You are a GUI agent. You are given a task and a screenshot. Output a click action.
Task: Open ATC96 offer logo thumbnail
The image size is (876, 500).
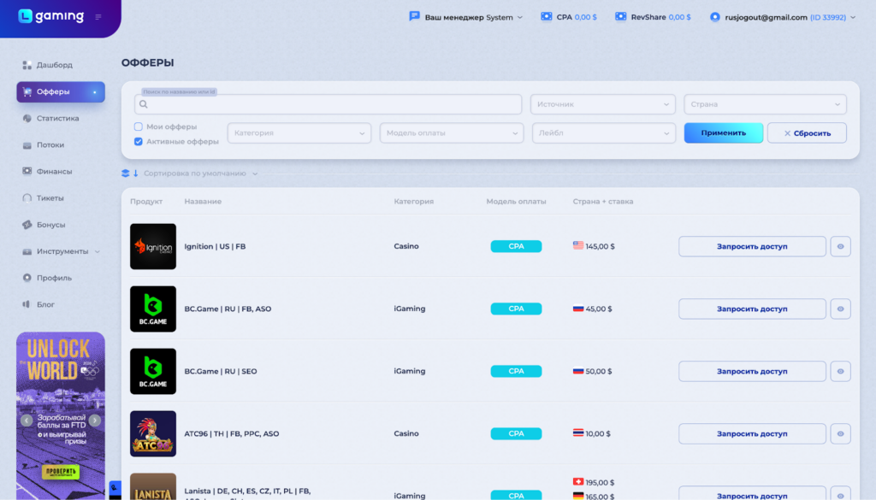coord(153,433)
